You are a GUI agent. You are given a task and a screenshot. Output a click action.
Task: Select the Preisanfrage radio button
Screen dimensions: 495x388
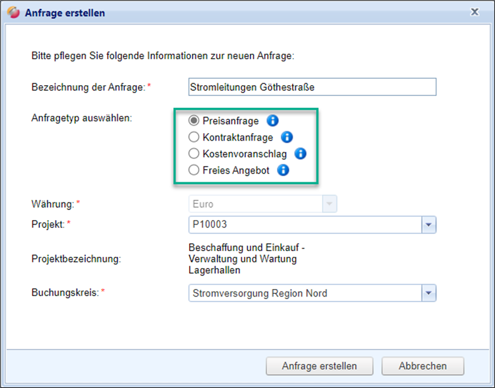coord(194,121)
